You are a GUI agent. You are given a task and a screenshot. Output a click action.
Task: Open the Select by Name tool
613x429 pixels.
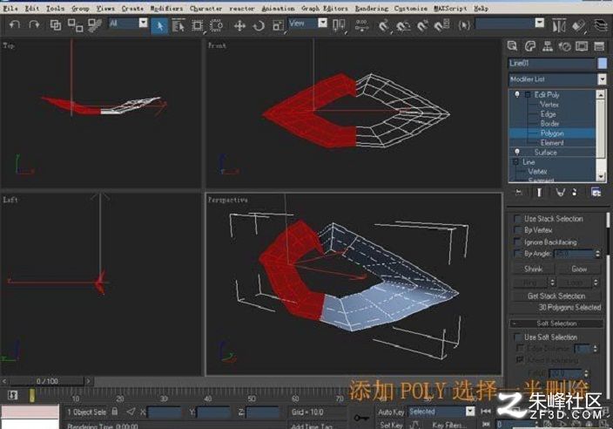coord(179,26)
